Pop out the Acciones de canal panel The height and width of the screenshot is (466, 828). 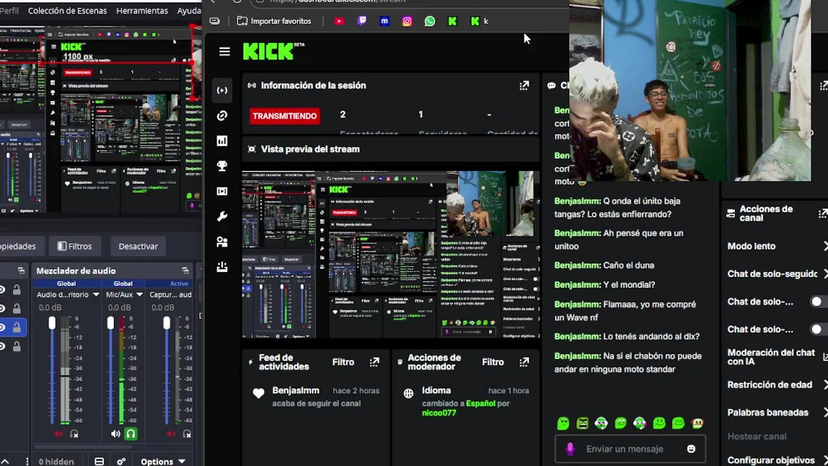point(823,214)
